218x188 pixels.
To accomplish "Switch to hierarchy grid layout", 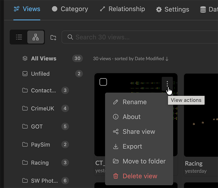I will coord(36,37).
